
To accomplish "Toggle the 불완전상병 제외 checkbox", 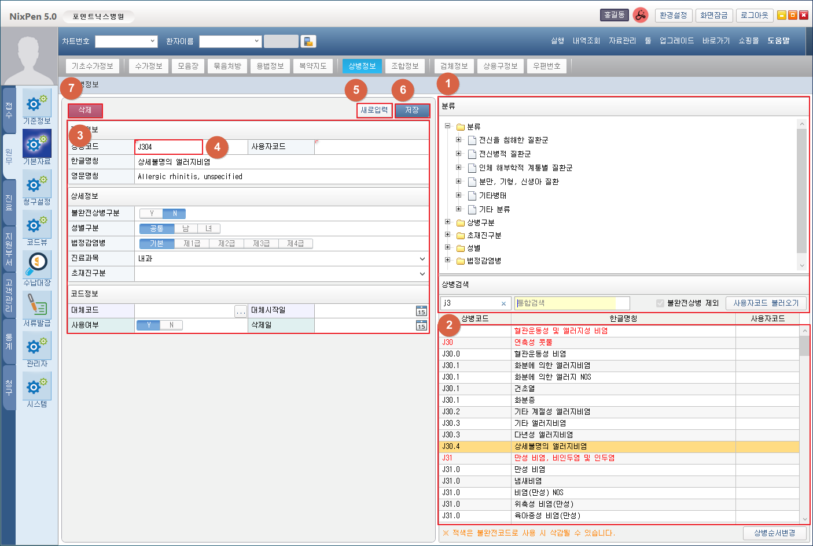I will tap(660, 303).
